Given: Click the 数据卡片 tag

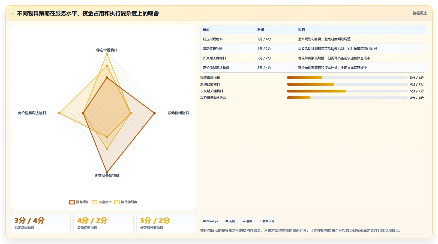Looking at the screenshot, I should 267,221.
